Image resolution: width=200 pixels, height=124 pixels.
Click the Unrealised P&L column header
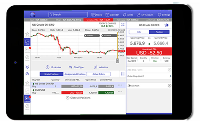pos(72,80)
